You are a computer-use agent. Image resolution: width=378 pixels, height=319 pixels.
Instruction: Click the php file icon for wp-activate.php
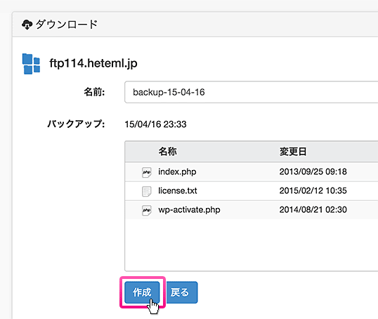click(x=147, y=210)
